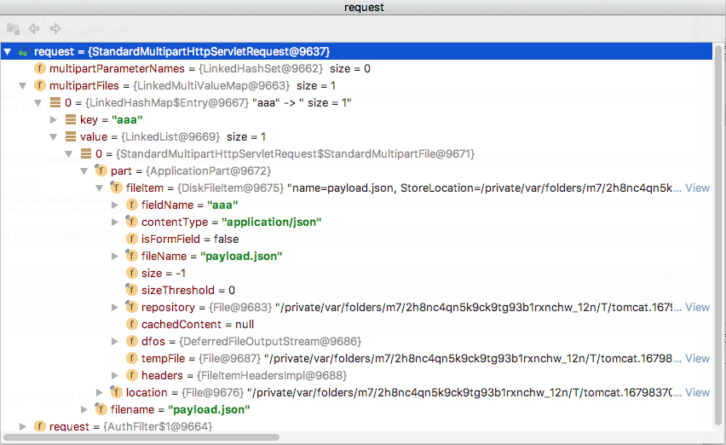The image size is (726, 445).
Task: Expand the key = "aaa" node
Action: point(54,120)
